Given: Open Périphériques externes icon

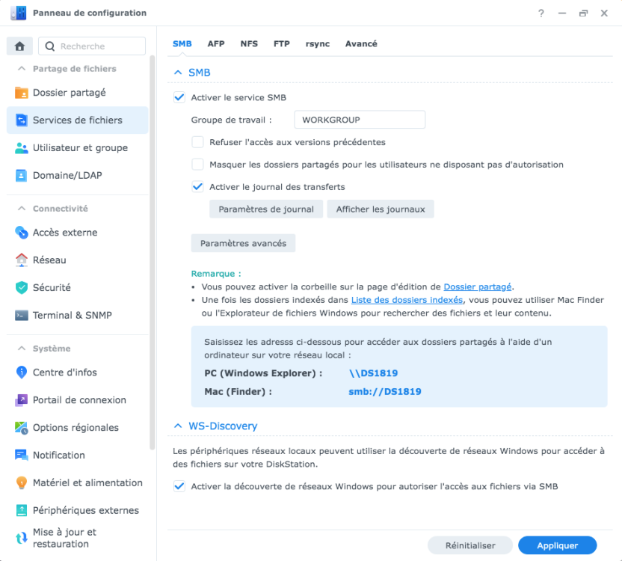Looking at the screenshot, I should [22, 510].
